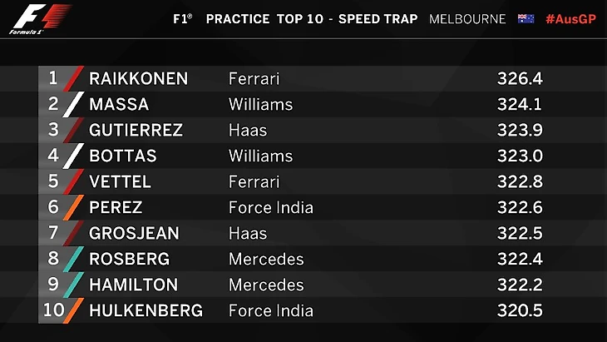
Task: Click Hulkenberg's speed value 320.5
Action: (x=520, y=311)
